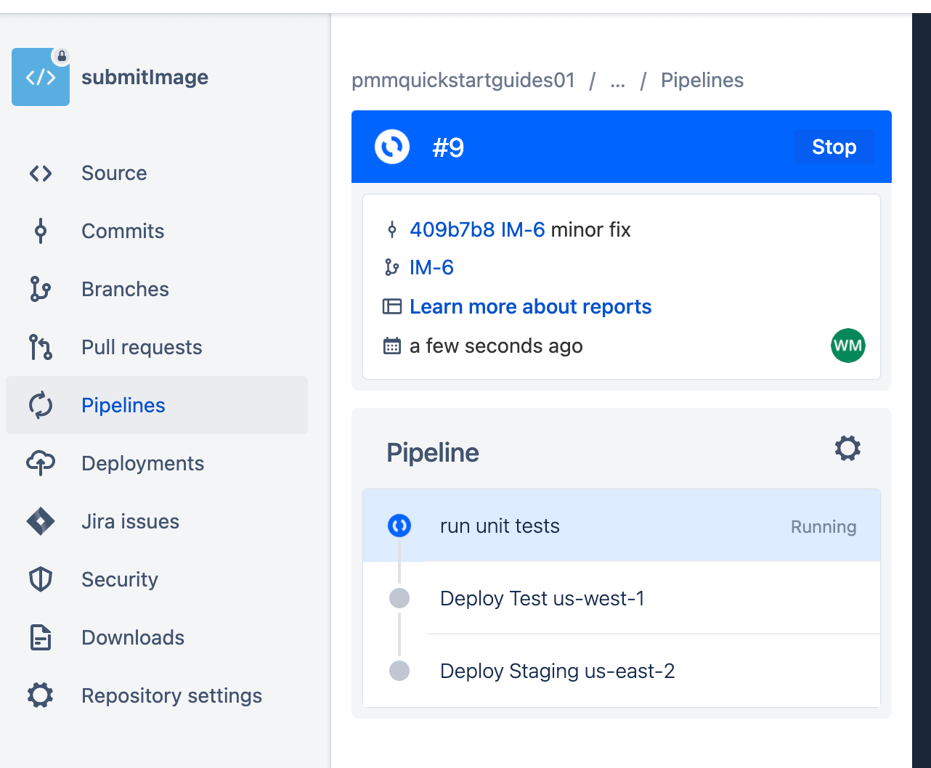Screen dimensions: 931x768
Task: Click the Security shield icon
Action: (41, 579)
